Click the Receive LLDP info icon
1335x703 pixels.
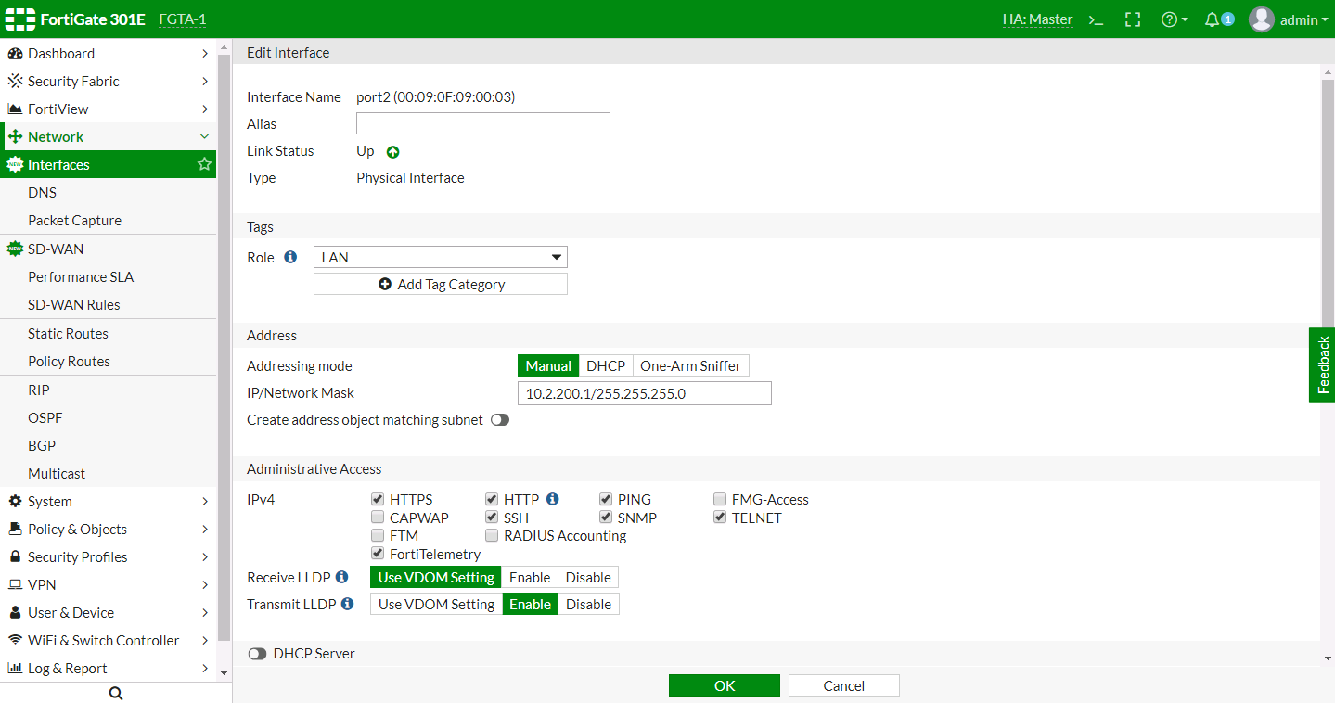coord(341,577)
